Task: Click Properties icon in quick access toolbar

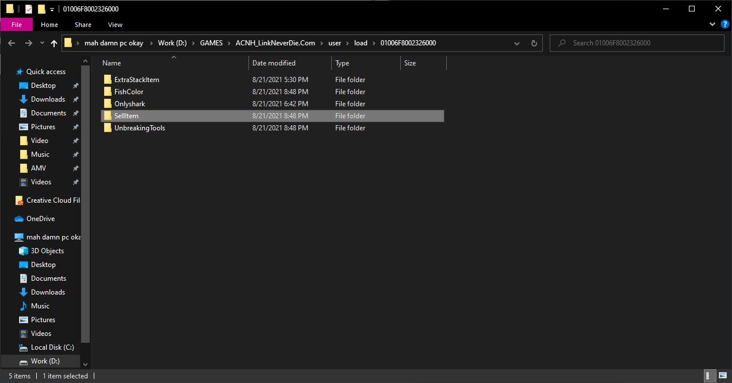Action: coord(29,9)
